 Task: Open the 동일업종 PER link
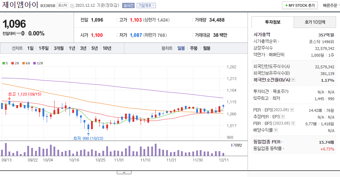click(268, 142)
